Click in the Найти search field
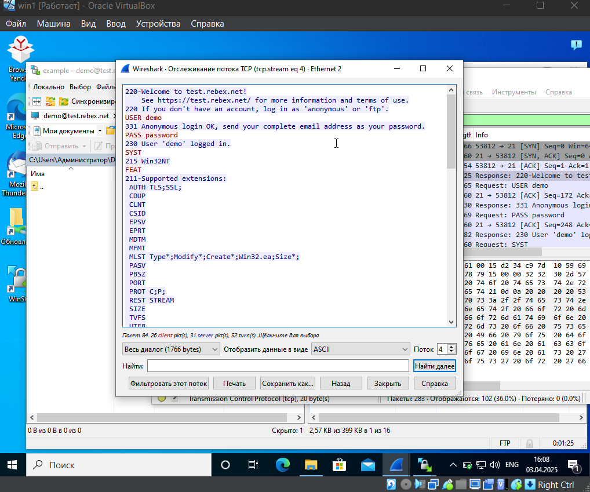This screenshot has width=590, height=492. (x=278, y=366)
